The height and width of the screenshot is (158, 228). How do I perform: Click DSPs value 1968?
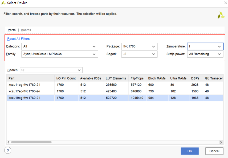pos(195,98)
